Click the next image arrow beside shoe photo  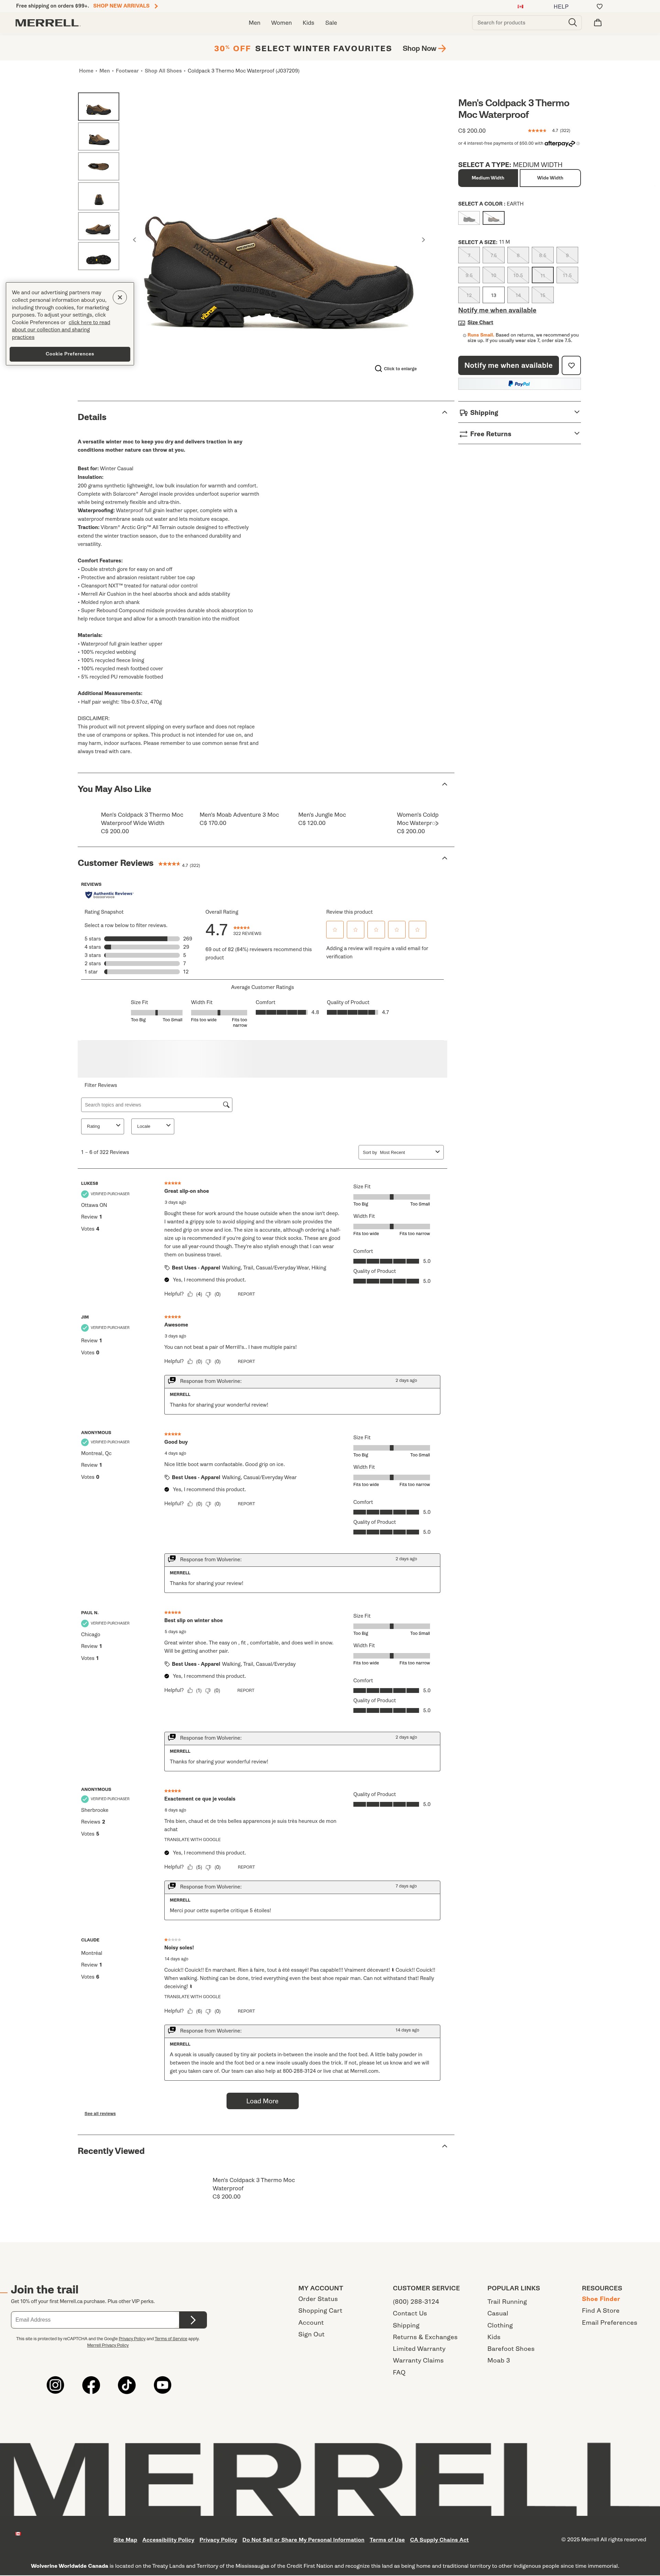(423, 240)
